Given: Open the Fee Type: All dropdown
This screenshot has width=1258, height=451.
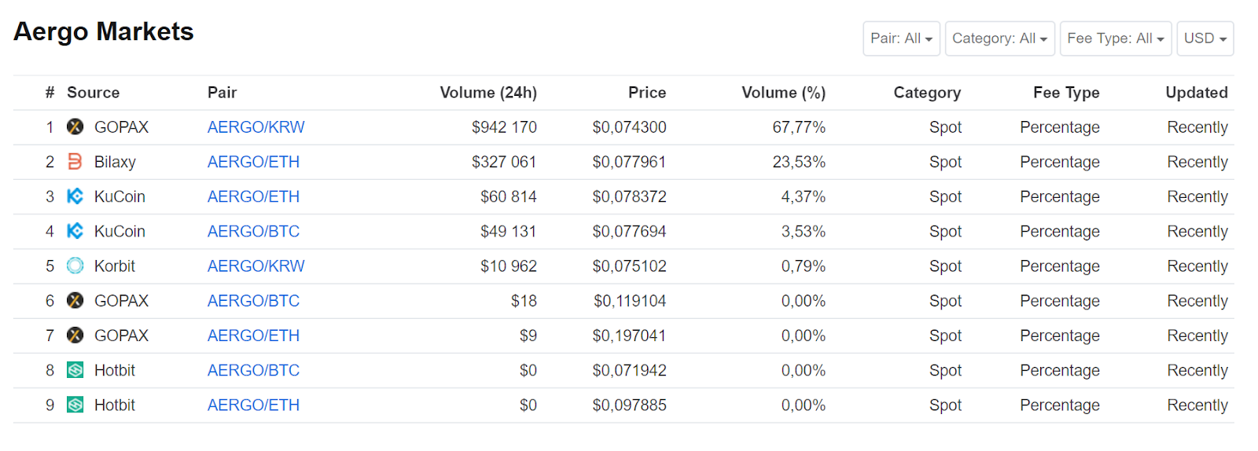Looking at the screenshot, I should click(x=1115, y=38).
